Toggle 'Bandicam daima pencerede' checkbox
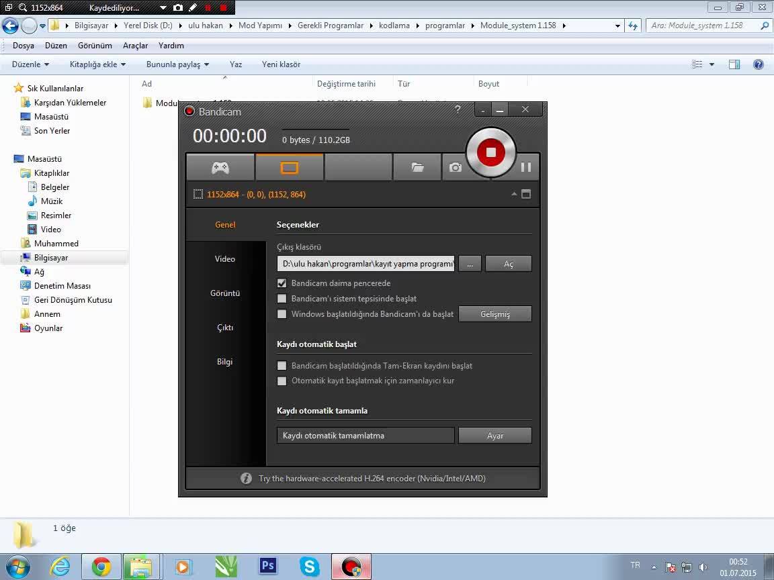Viewport: 774px width, 580px height. [x=282, y=283]
